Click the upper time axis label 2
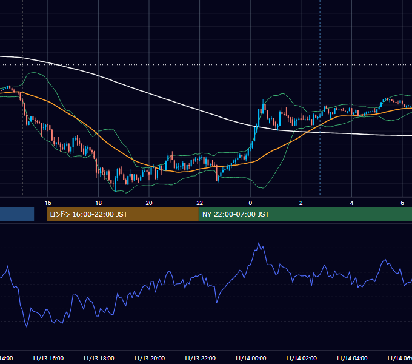 (x=301, y=203)
